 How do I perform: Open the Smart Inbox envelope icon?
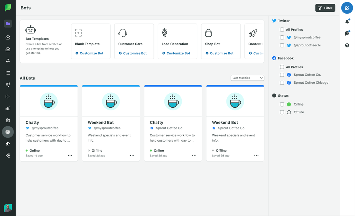tap(8, 49)
